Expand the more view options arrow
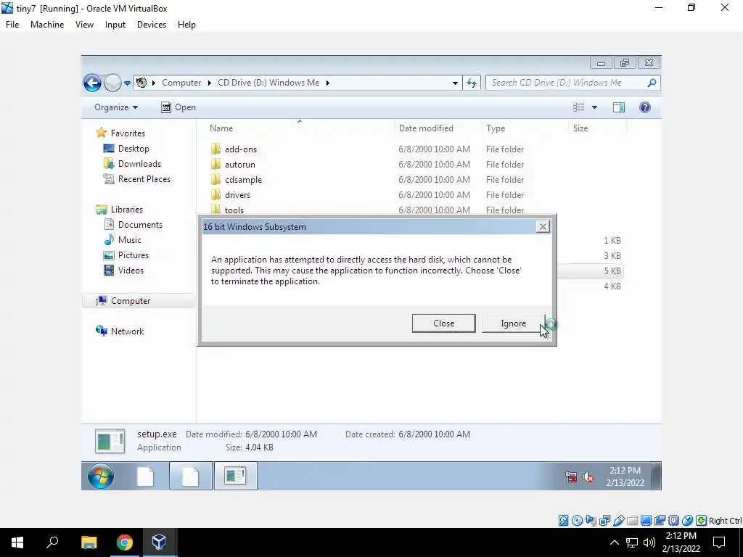The height and width of the screenshot is (557, 743). pyautogui.click(x=594, y=107)
